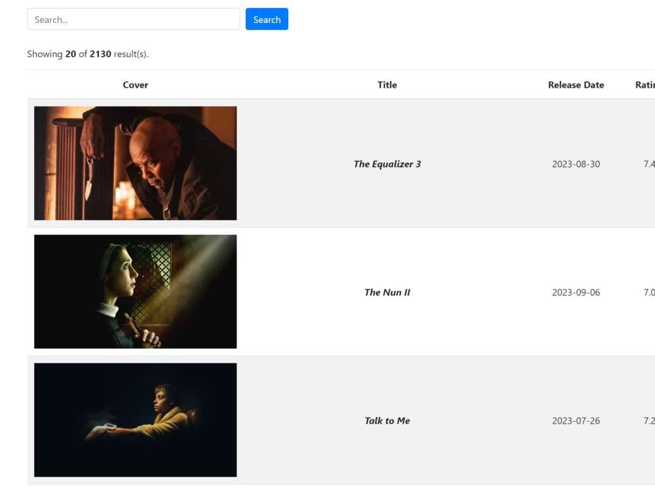Viewport: 655px width, 491px height.
Task: Open the Talk to Me cover image
Action: tap(136, 420)
